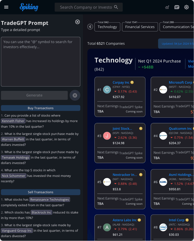Select the Communication Services sector tab
The height and width of the screenshot is (241, 194).
177,27
